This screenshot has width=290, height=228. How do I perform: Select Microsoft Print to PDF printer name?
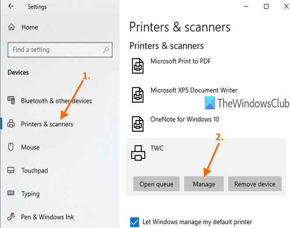click(180, 61)
